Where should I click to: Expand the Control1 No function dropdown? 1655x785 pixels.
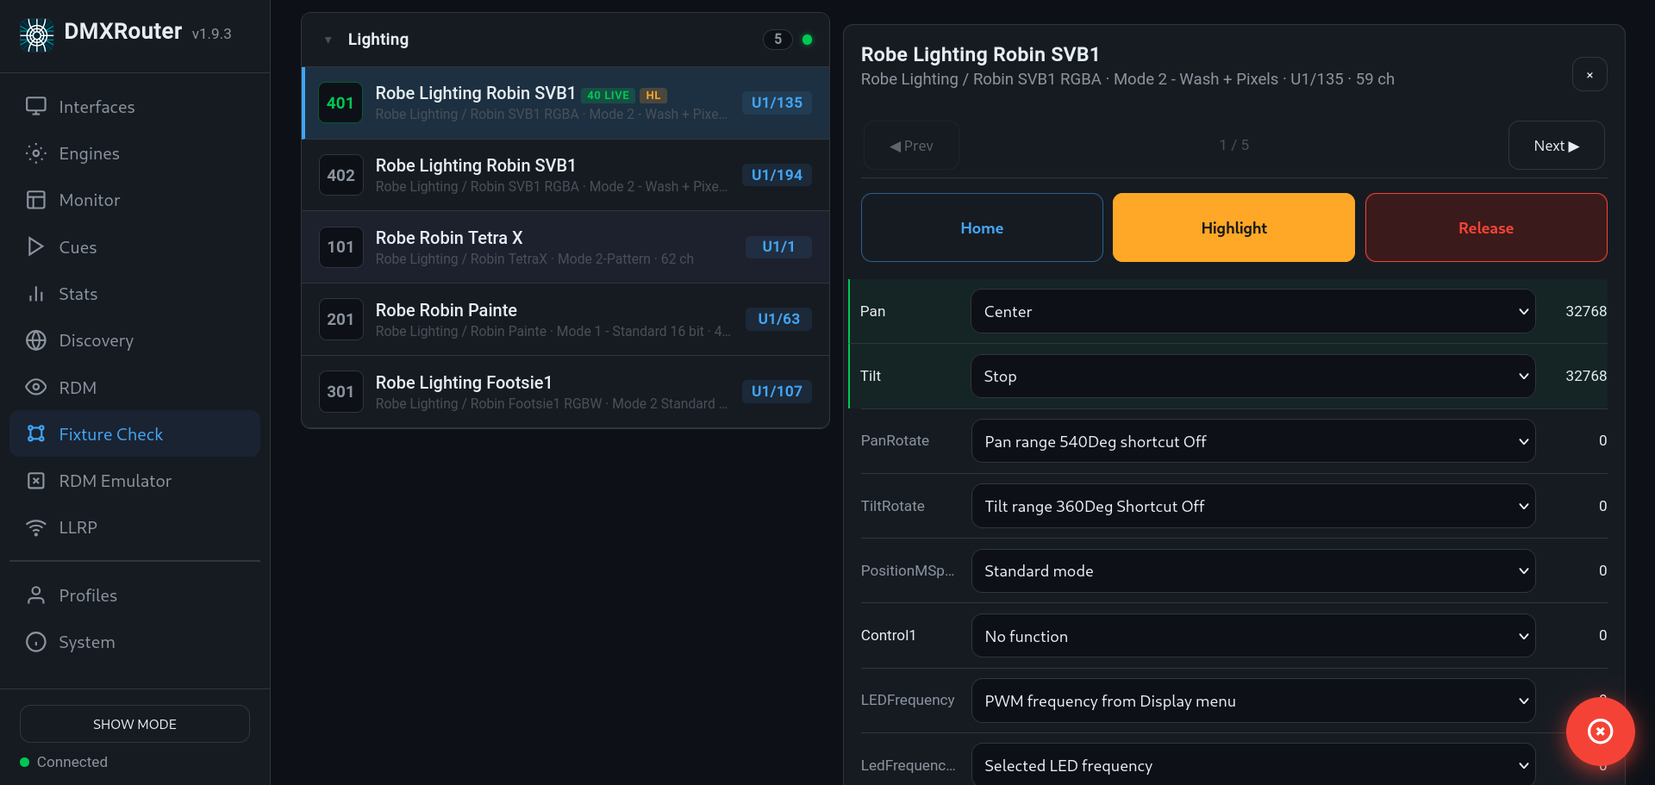1252,636
